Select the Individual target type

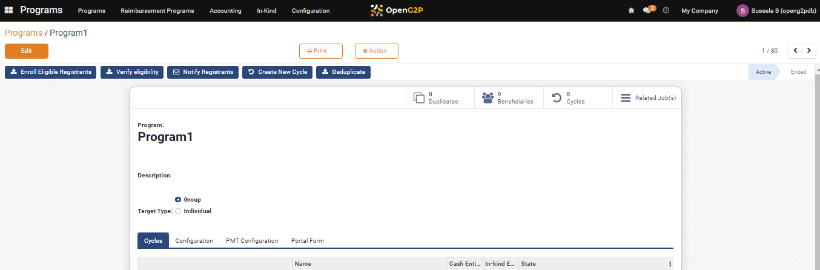click(178, 211)
